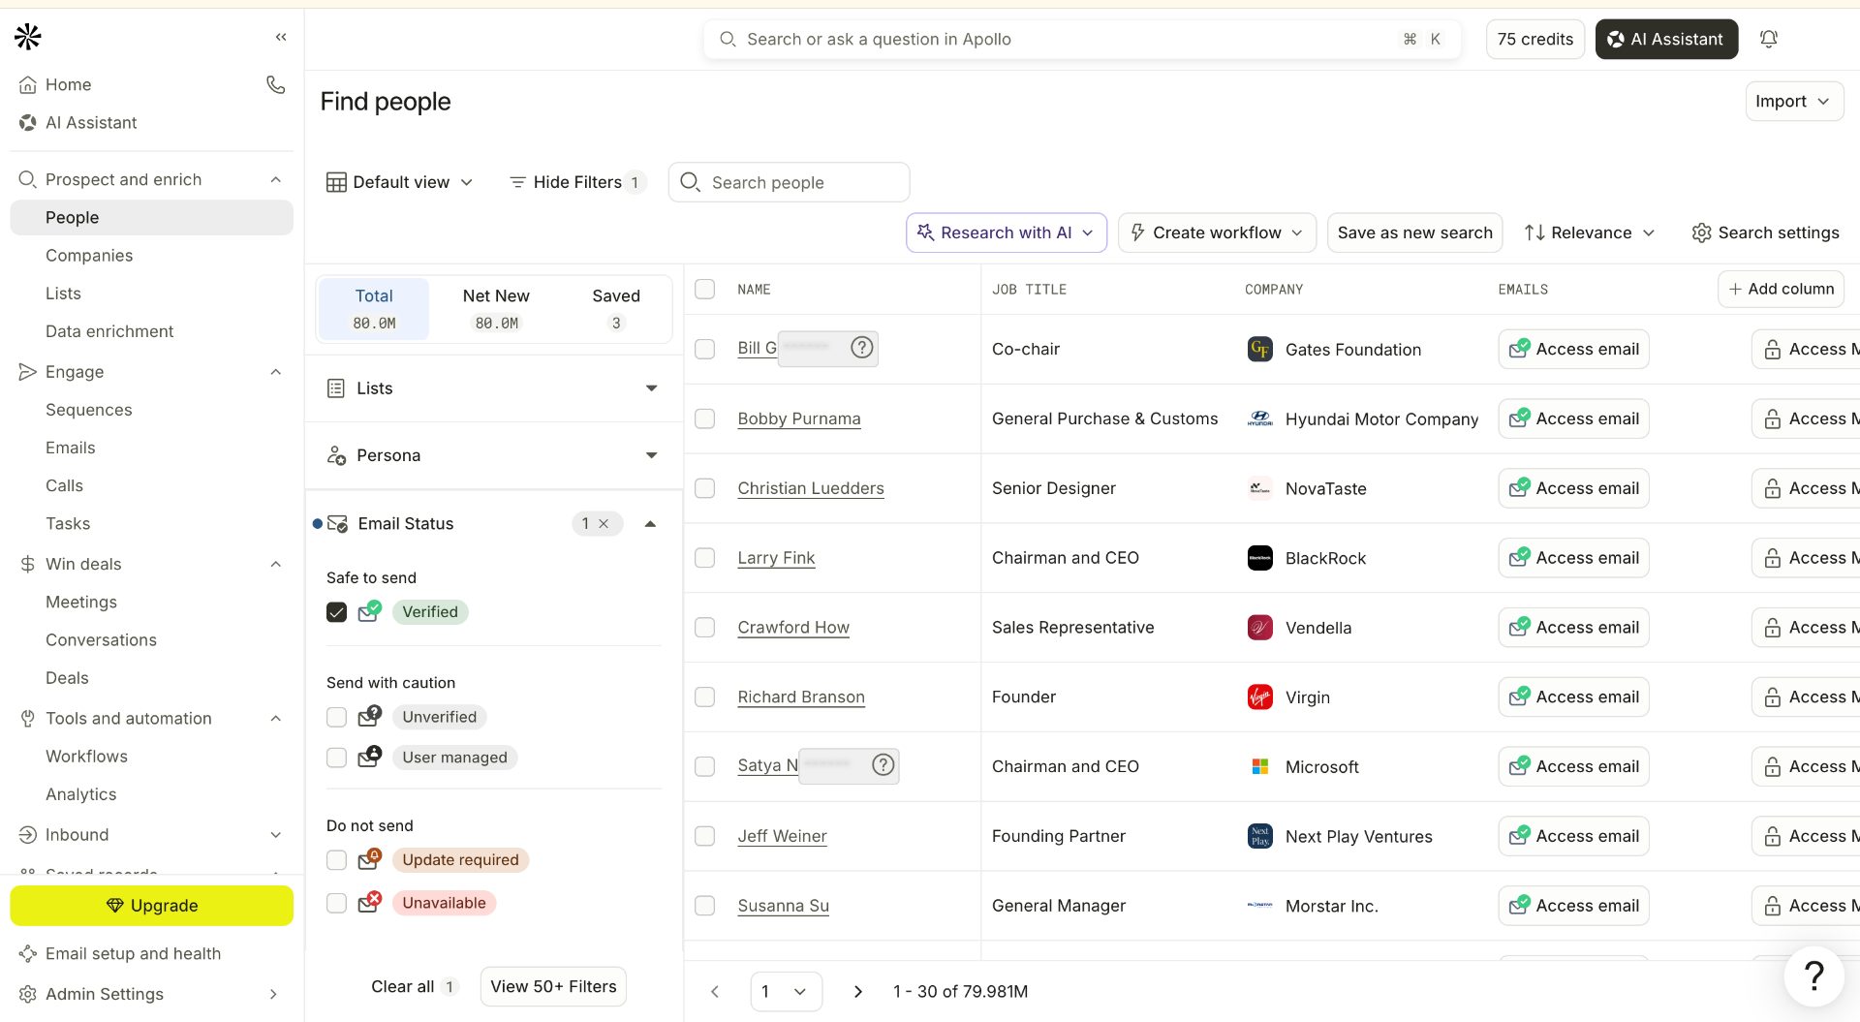This screenshot has width=1860, height=1022.
Task: Open the phone dialer icon
Action: click(276, 84)
